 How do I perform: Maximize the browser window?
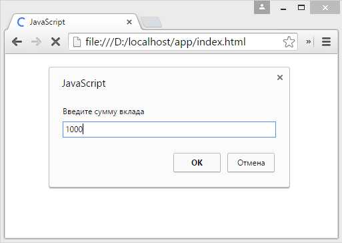click(x=301, y=7)
